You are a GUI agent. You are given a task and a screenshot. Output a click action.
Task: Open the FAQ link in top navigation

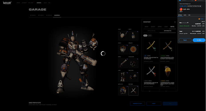[49, 3]
